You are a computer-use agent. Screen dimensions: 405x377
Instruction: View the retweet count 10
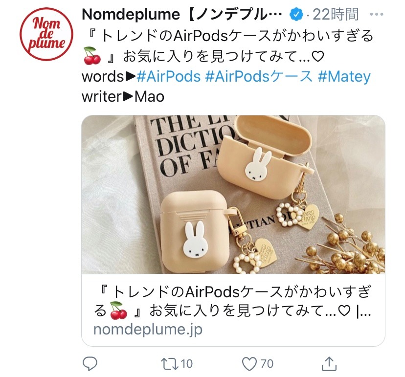(186, 364)
